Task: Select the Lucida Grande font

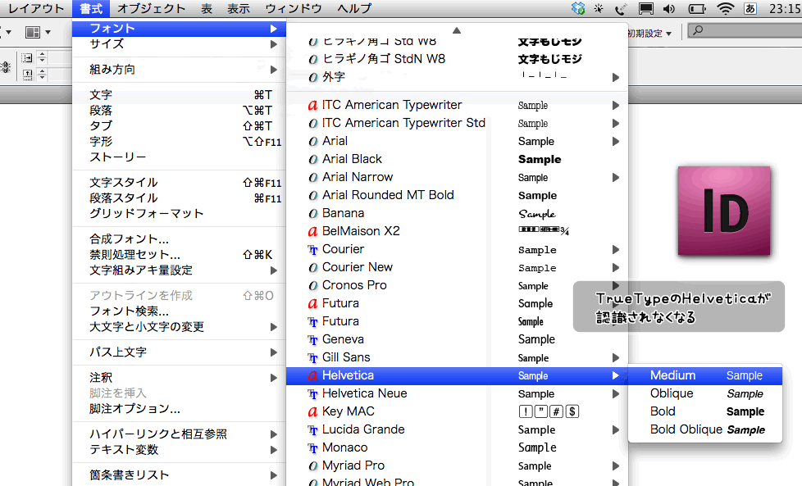Action: (x=457, y=429)
